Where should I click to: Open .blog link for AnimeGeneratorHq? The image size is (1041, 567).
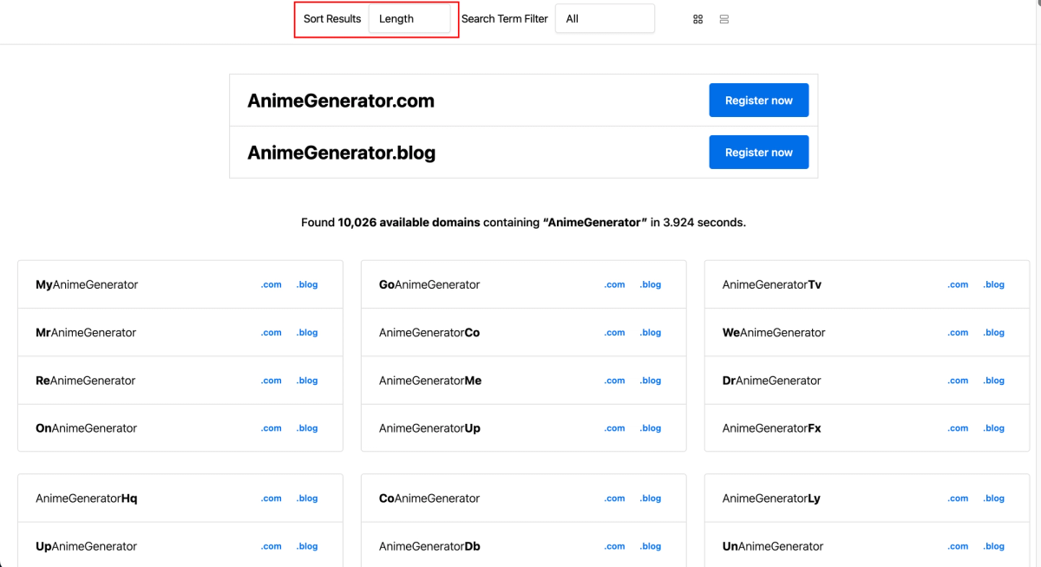pos(307,499)
